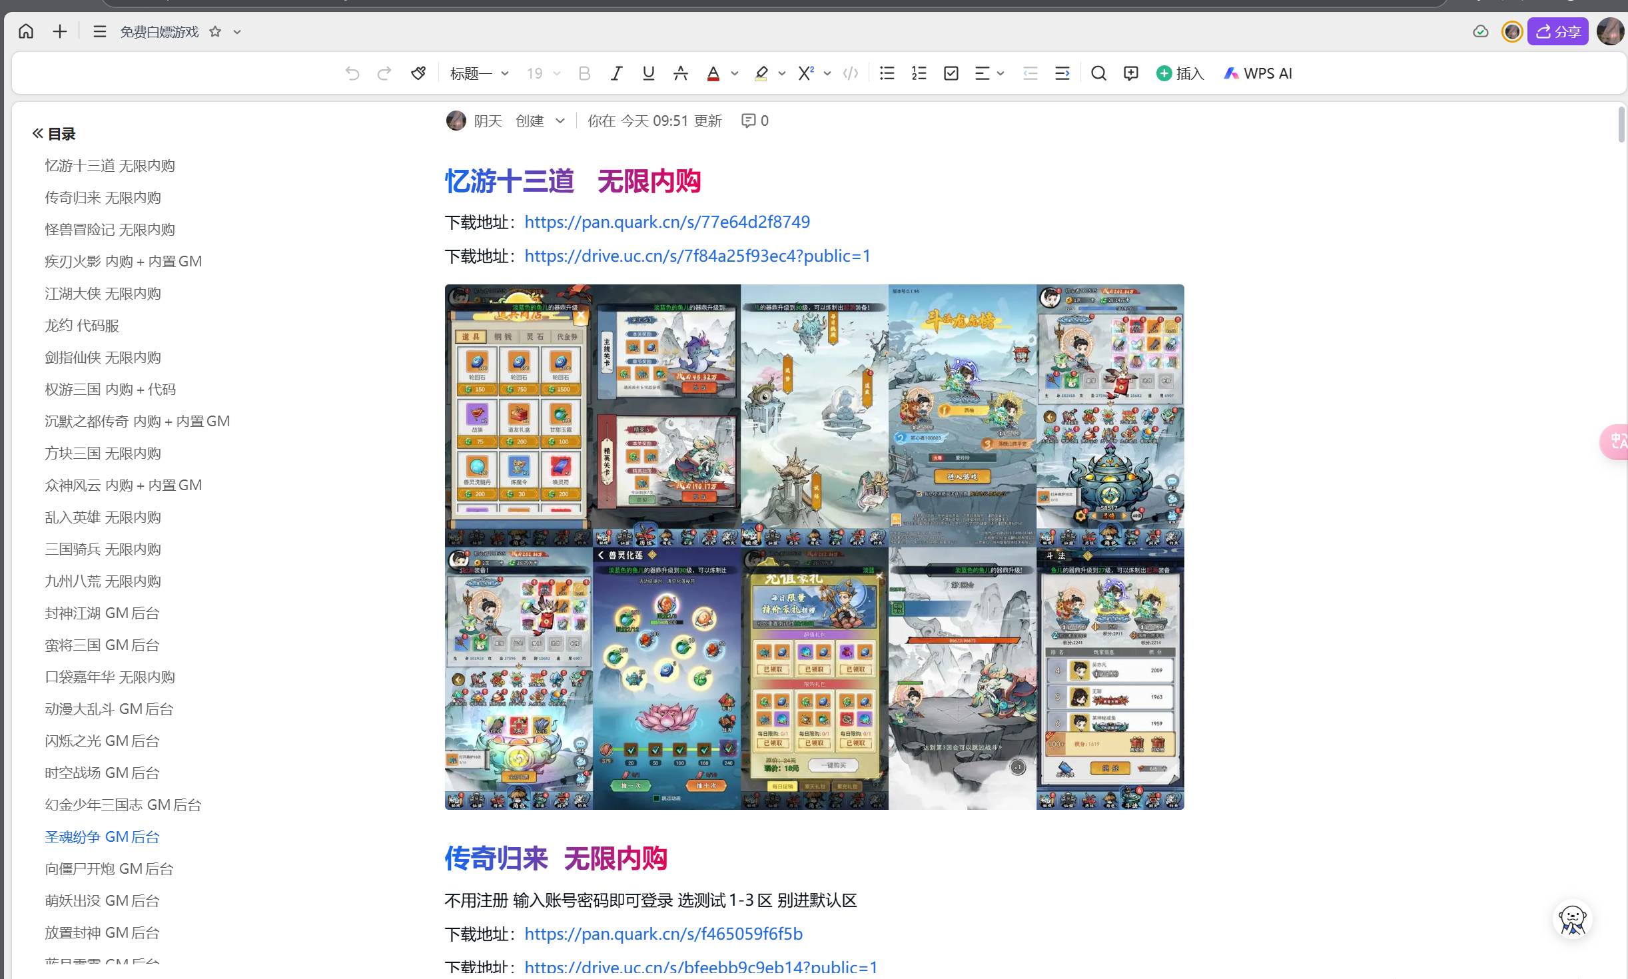1628x979 pixels.
Task: Expand the title dropdown chevron
Action: 237,32
